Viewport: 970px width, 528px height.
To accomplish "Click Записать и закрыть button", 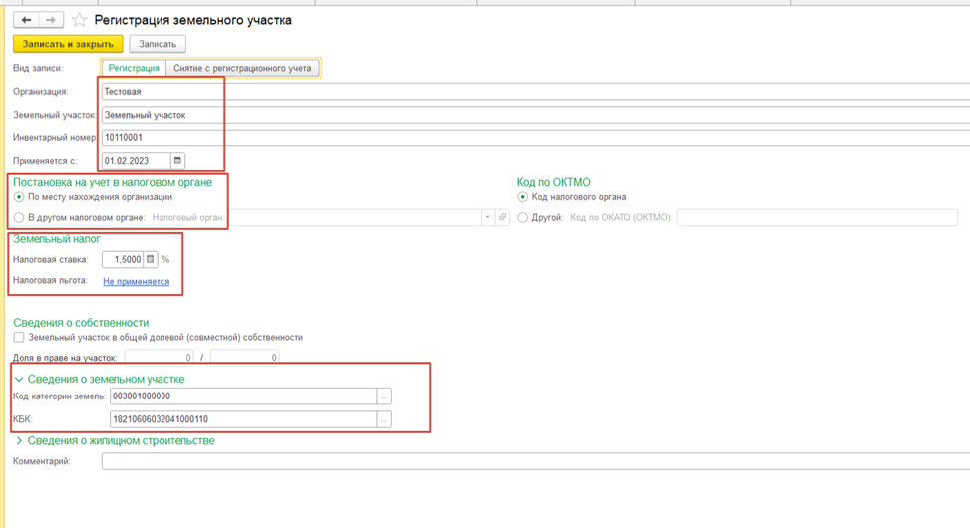I will 68,44.
